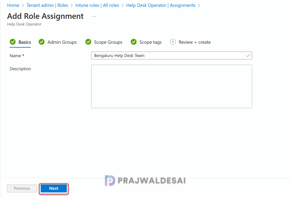Viewport: 290px width, 198px height.
Task: Click the Next button
Action: click(x=54, y=188)
